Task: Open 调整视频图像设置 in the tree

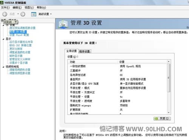Action: (20, 73)
